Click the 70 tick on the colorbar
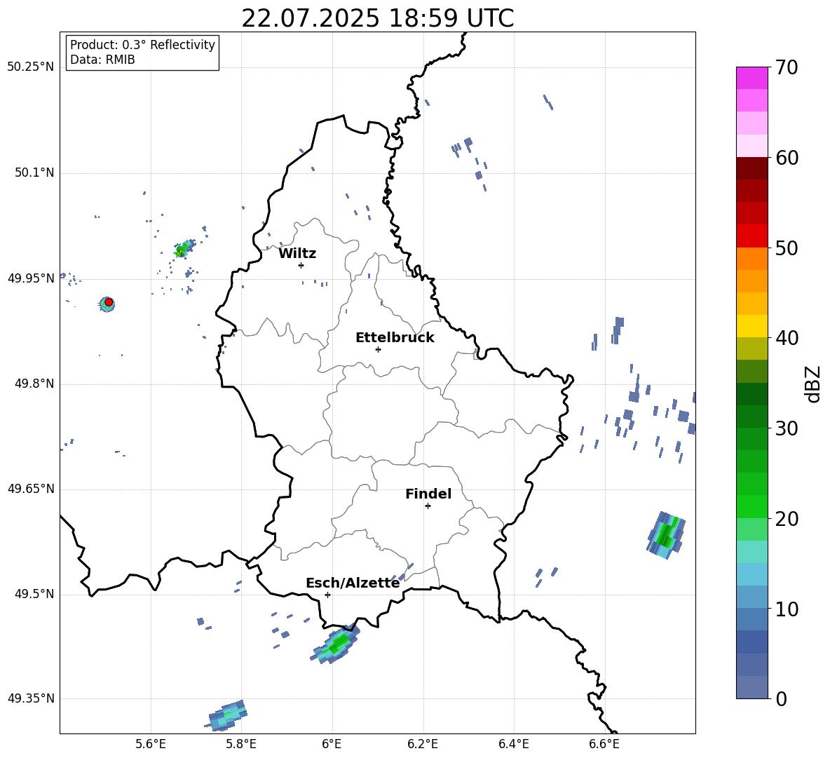 [787, 68]
